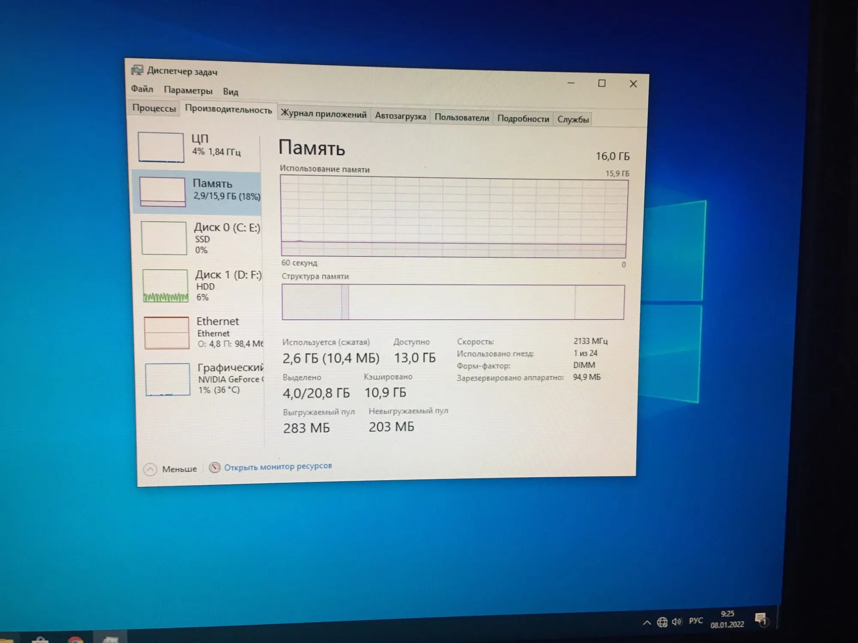Select the NVIDIA GeForce GPU graph thumbnail

[167, 379]
